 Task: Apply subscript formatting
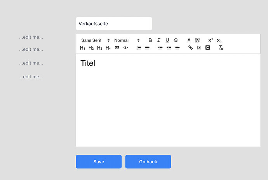pyautogui.click(x=219, y=40)
